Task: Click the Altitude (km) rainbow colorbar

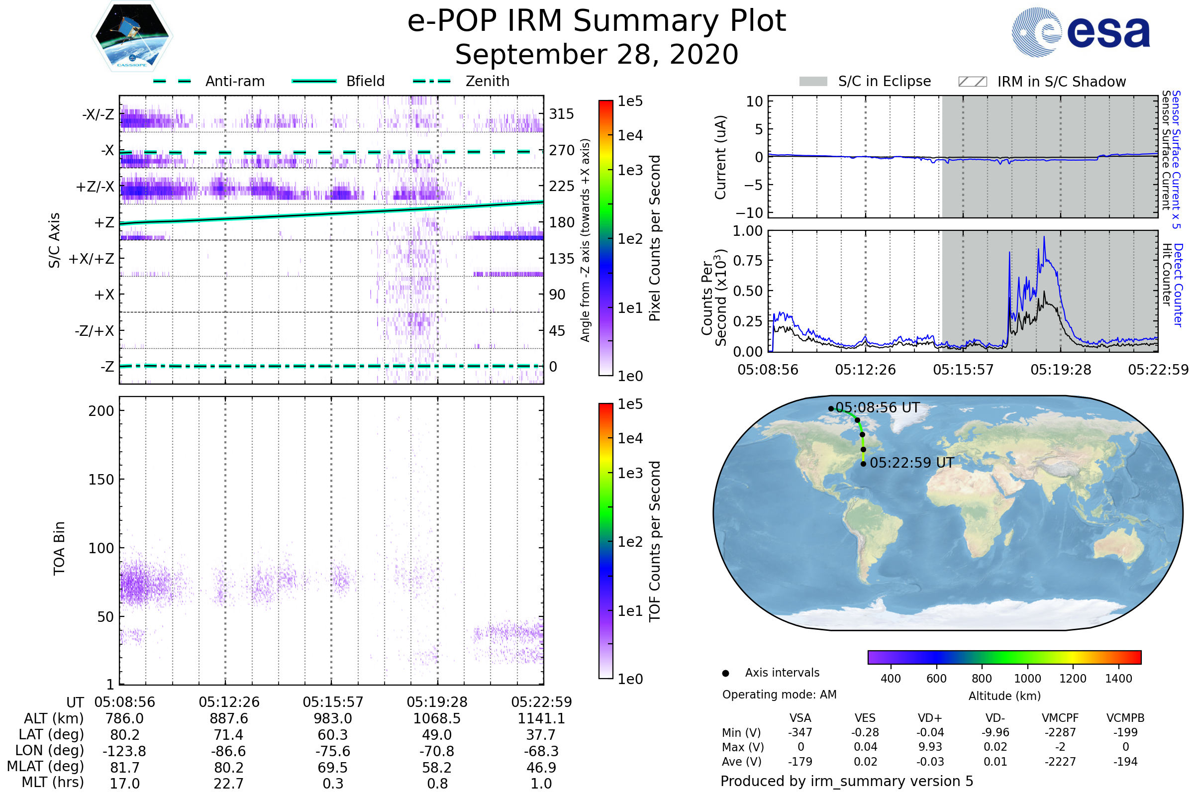Action: (x=1004, y=657)
